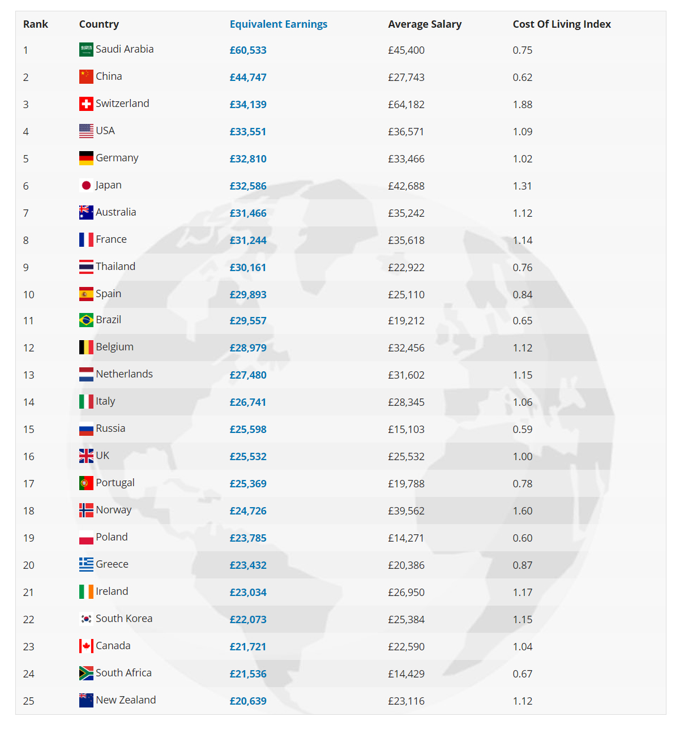Click the Cost Of Living Index header

pos(562,24)
